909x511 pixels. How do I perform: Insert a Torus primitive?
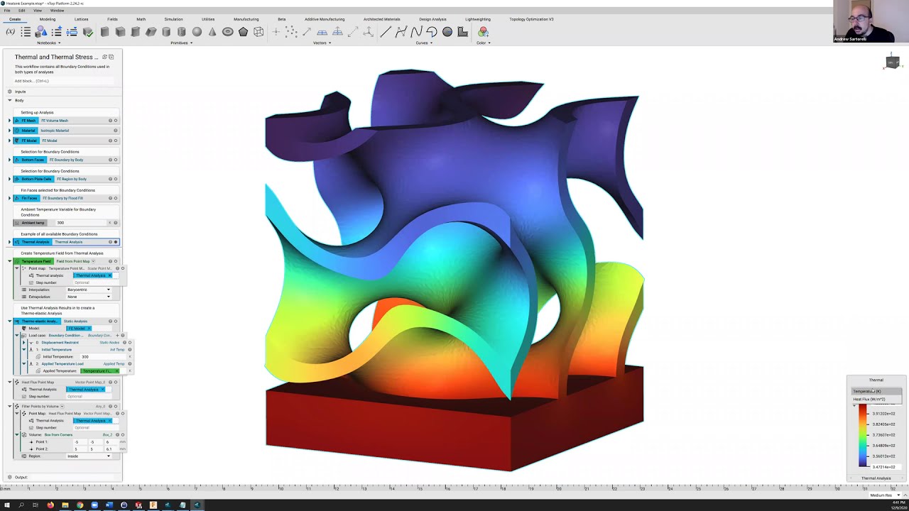click(228, 32)
